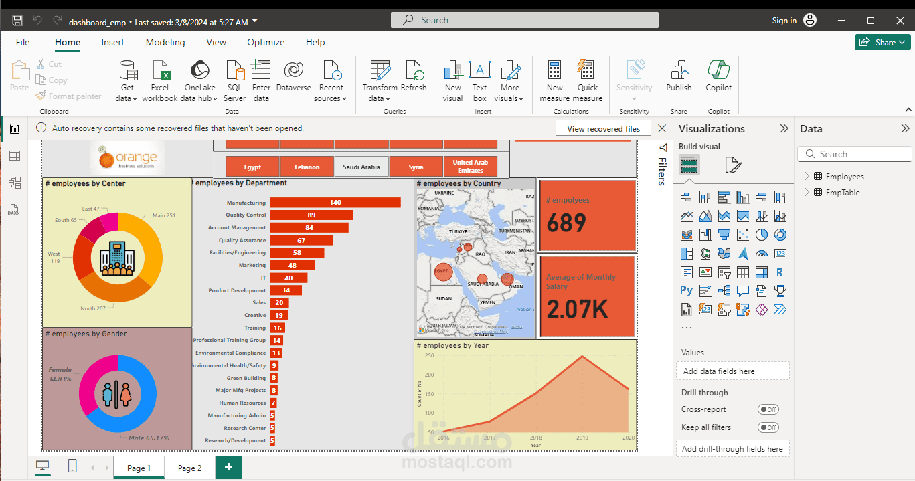Select the Q&A speech bubble visual
Image resolution: width=915 pixels, height=481 pixels.
(742, 291)
